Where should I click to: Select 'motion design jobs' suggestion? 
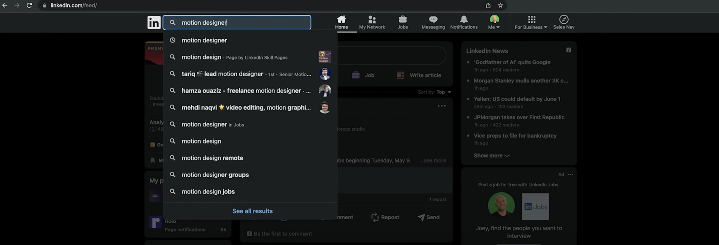(250, 192)
